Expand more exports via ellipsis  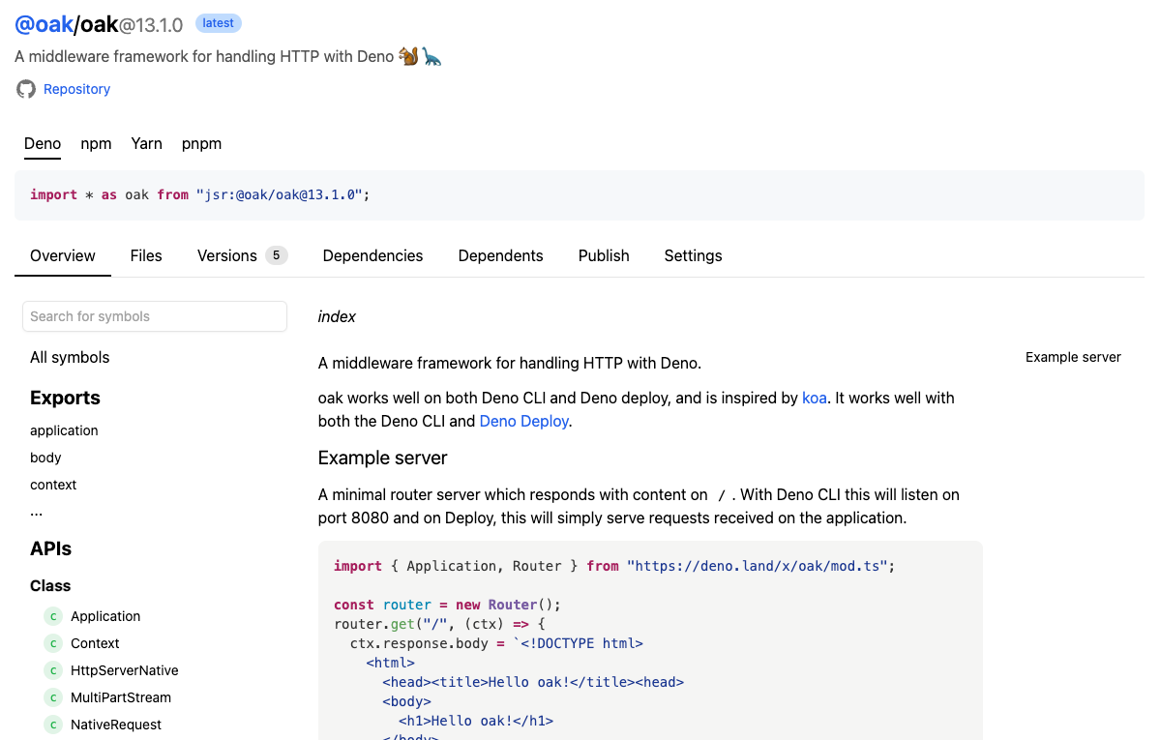point(36,512)
